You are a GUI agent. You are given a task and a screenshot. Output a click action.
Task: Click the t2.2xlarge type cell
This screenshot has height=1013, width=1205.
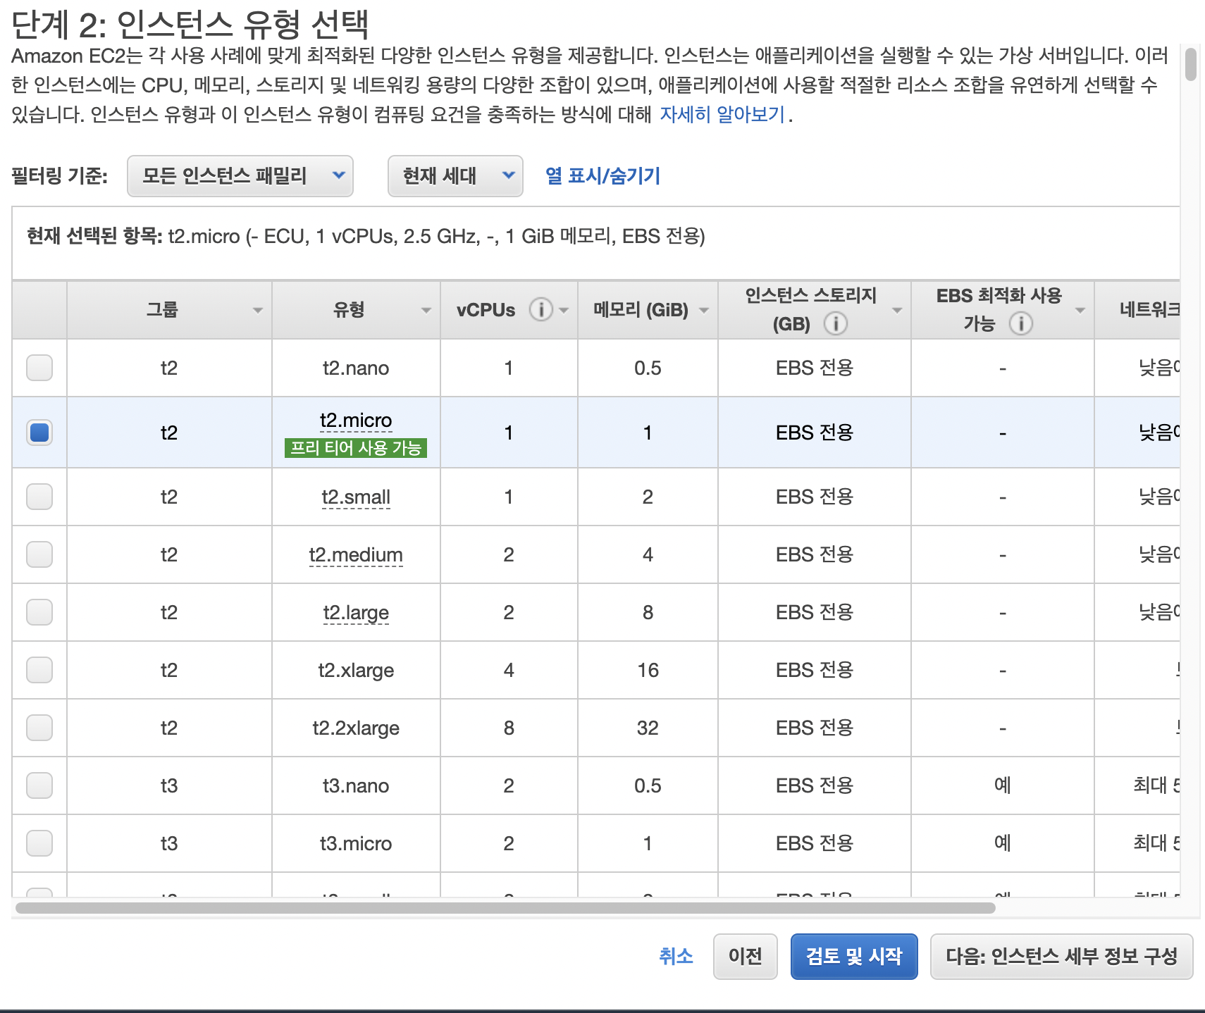(356, 728)
